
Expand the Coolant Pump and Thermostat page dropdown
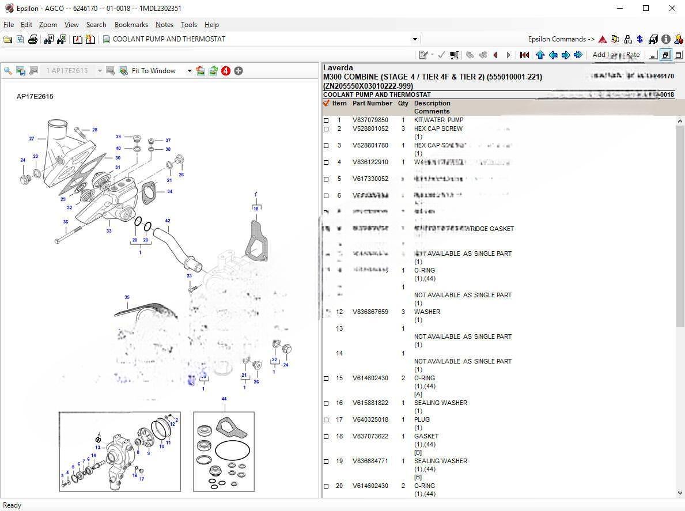pyautogui.click(x=415, y=39)
